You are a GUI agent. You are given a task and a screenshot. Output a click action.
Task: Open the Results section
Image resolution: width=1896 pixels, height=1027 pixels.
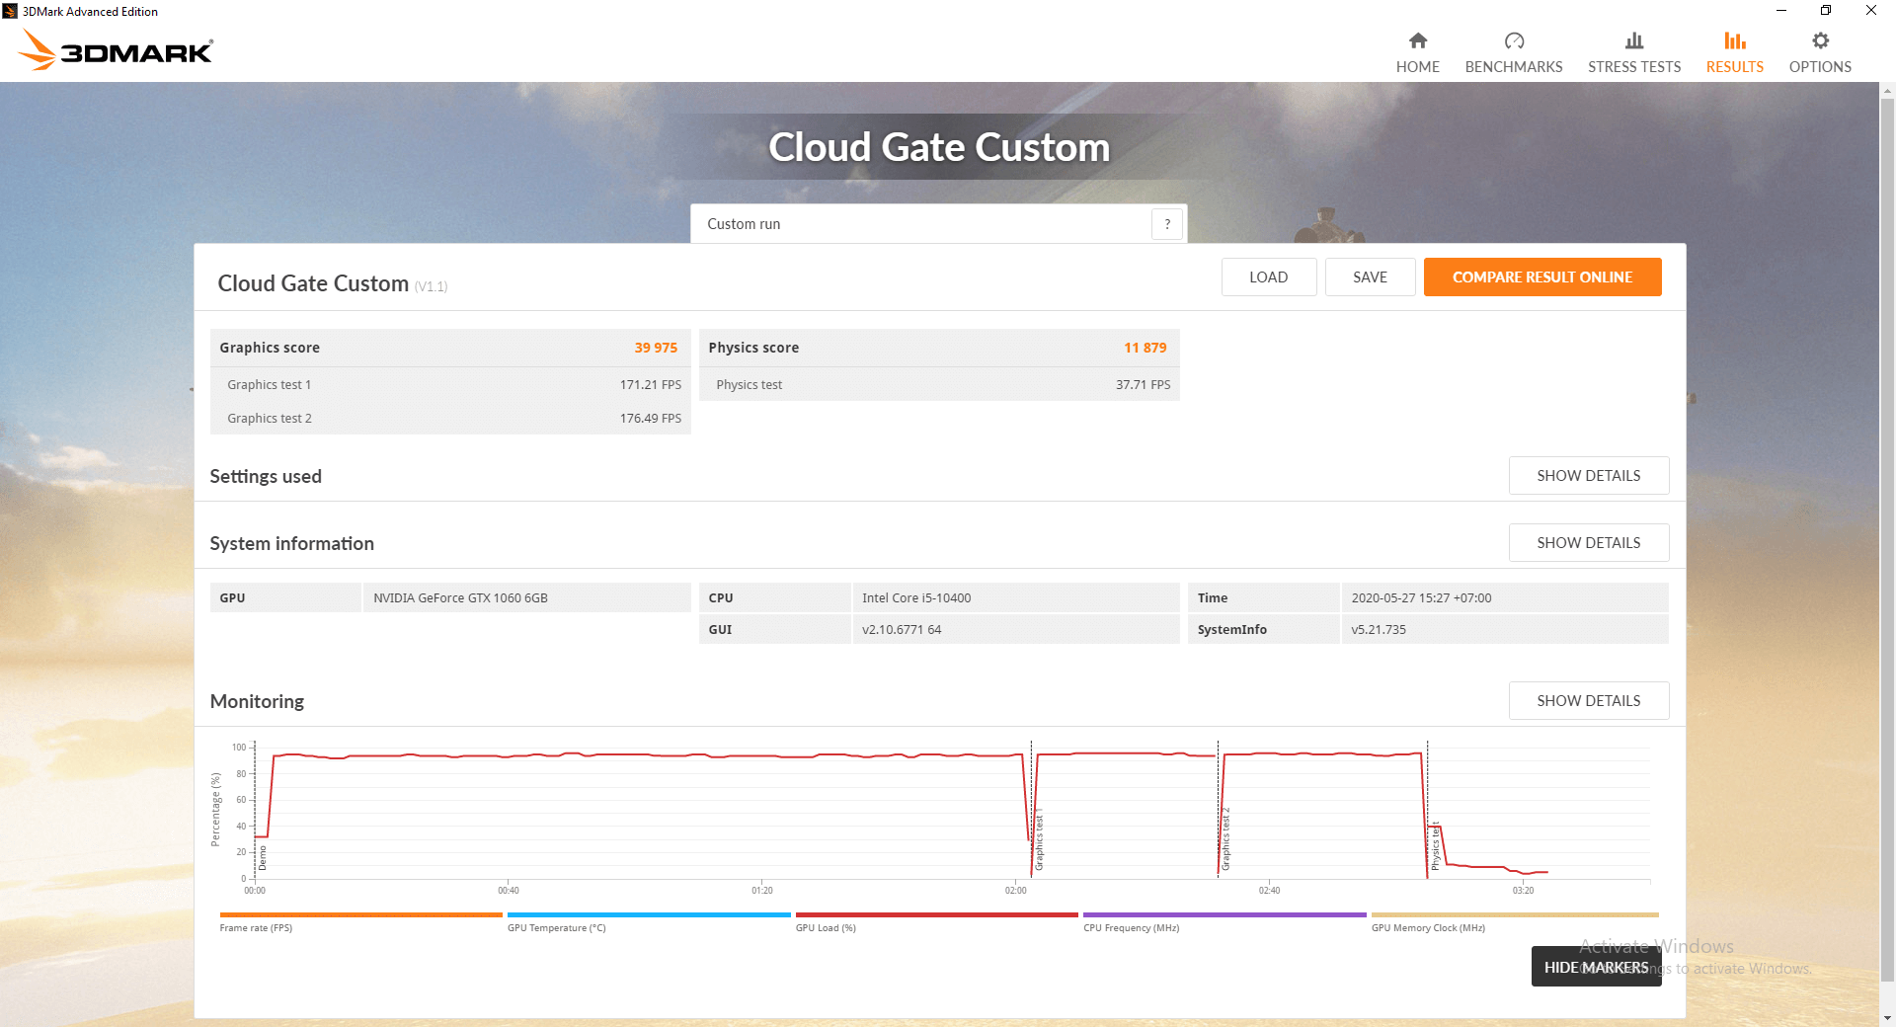point(1734,53)
